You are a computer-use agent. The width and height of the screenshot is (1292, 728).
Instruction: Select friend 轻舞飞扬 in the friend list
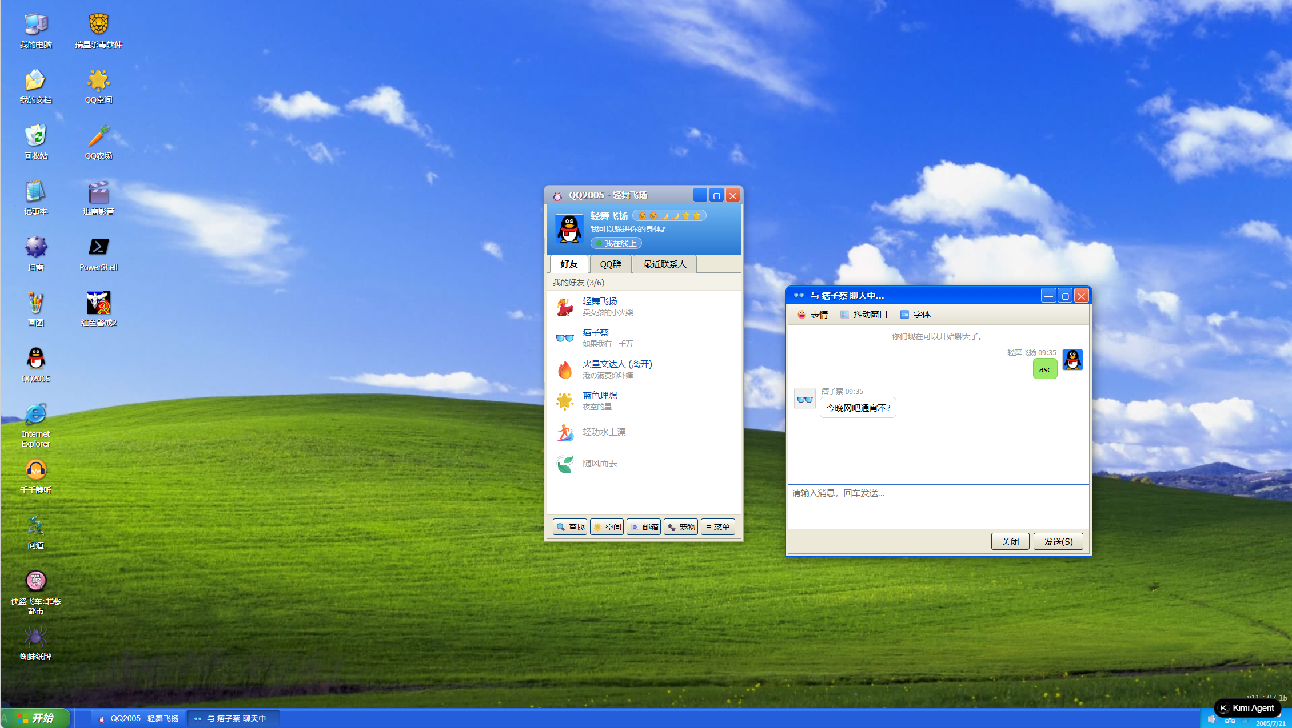[644, 307]
